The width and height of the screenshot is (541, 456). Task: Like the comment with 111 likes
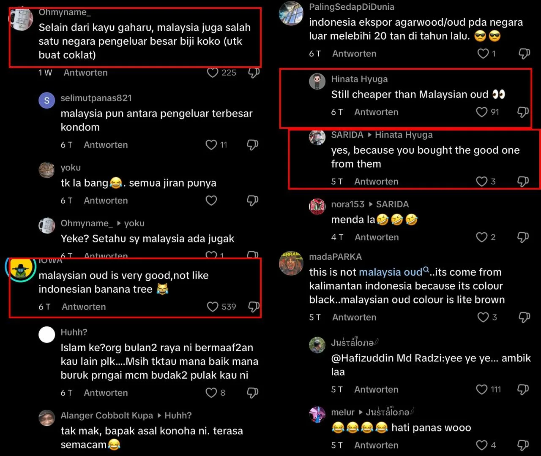click(x=482, y=389)
